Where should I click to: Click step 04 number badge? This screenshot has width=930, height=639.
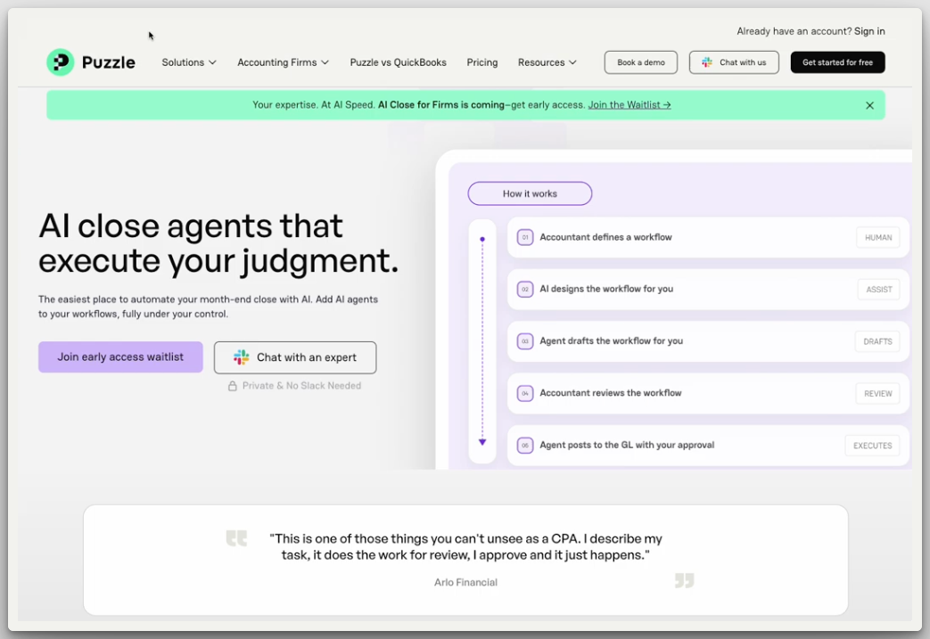tap(525, 394)
